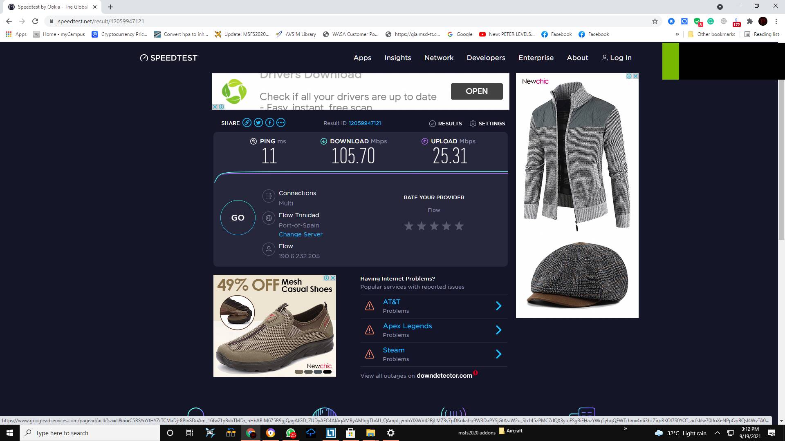
Task: Open Apex Legends outage link
Action: click(407, 326)
